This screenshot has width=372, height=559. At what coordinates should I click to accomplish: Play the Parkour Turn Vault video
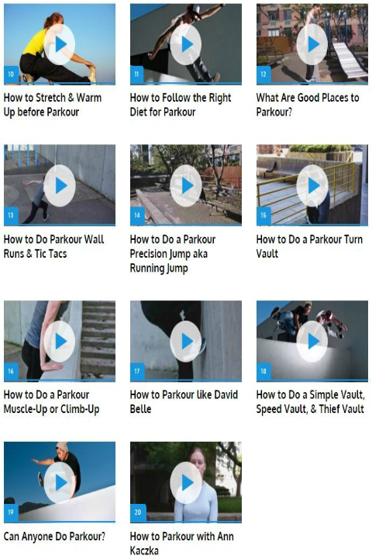312,186
